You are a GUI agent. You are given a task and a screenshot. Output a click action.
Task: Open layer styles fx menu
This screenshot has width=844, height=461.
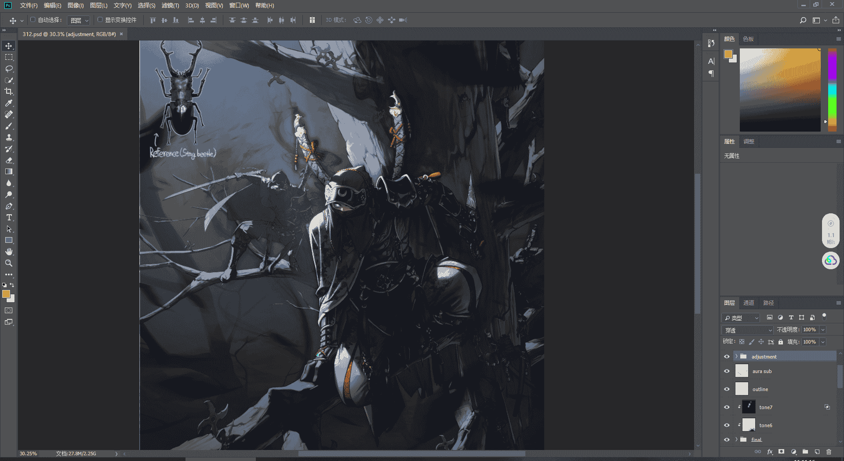coord(770,452)
